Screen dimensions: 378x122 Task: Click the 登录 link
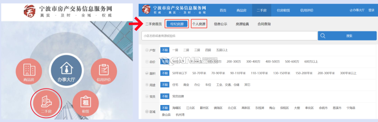(x=371, y=10)
